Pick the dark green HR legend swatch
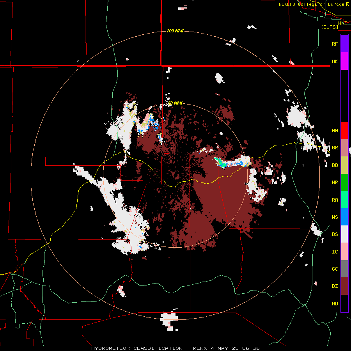351x351 pixels. [344, 183]
